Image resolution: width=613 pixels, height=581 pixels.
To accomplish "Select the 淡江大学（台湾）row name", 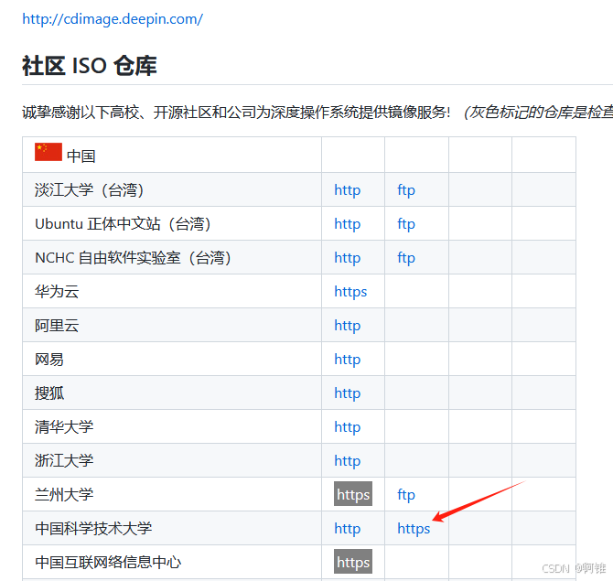I will coord(90,190).
